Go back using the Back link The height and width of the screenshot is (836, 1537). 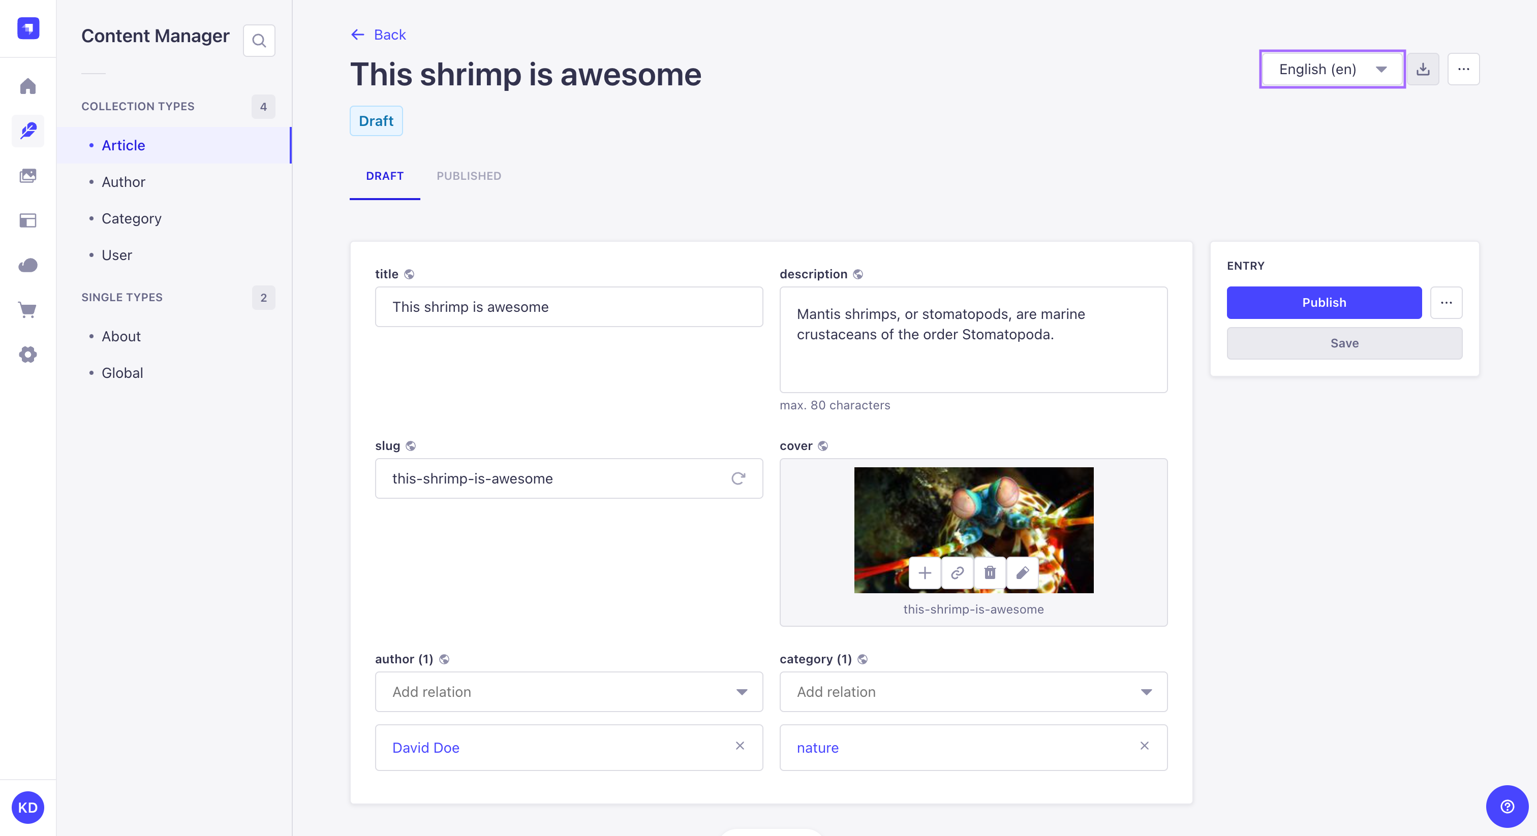tap(378, 35)
